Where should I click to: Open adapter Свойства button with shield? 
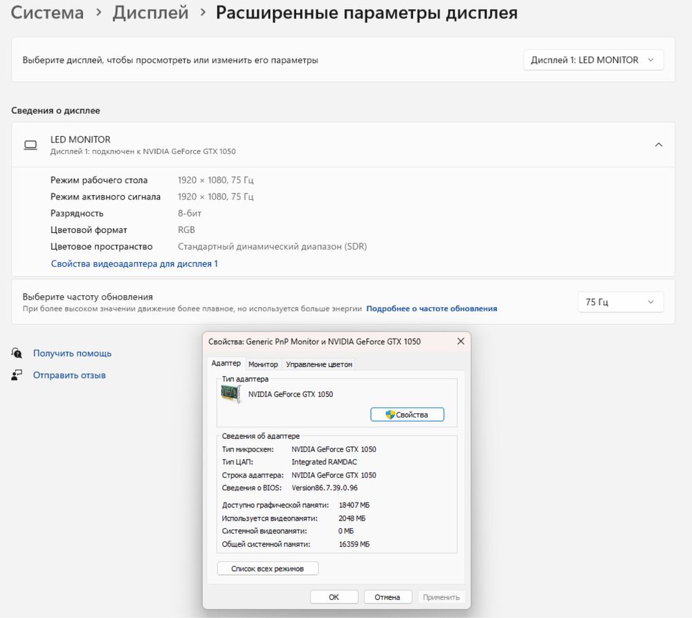pos(407,414)
